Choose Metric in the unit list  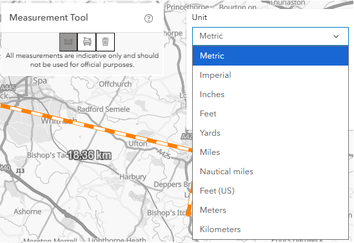[x=270, y=55]
